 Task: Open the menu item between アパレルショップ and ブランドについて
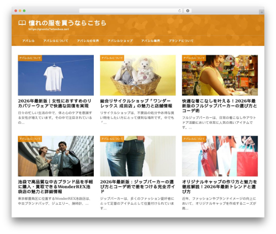(x=151, y=41)
